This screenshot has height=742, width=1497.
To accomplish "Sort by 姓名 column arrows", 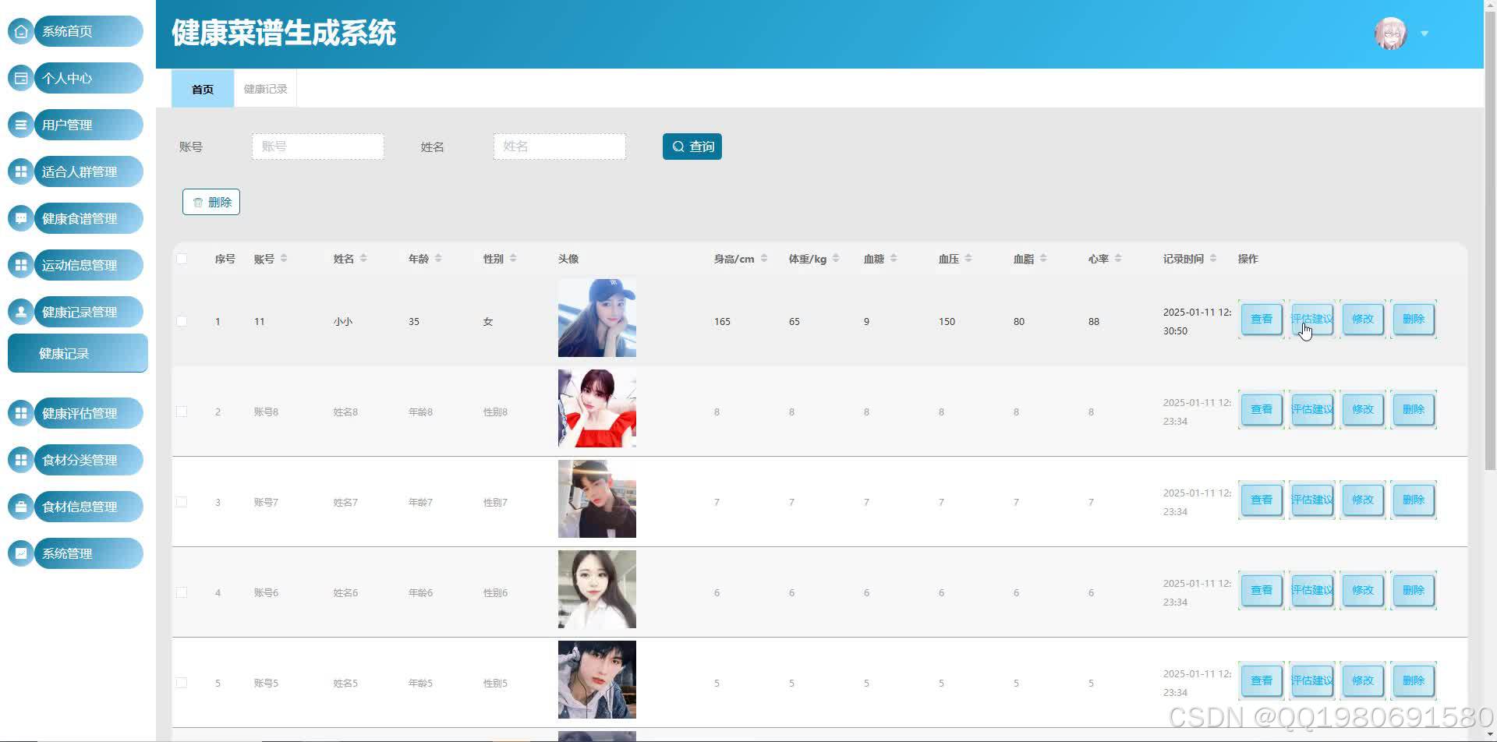I will click(x=363, y=258).
